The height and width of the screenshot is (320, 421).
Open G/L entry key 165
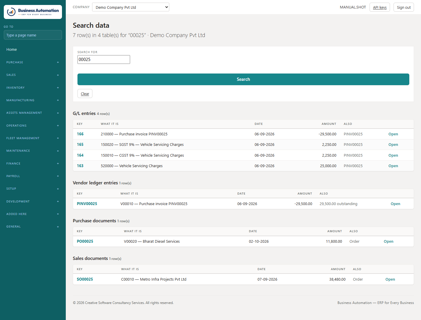(x=80, y=144)
